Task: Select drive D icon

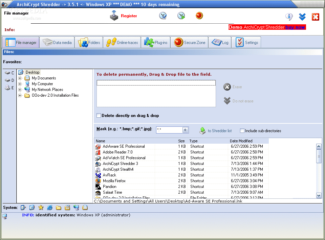Action: pyautogui.click(x=7, y=80)
